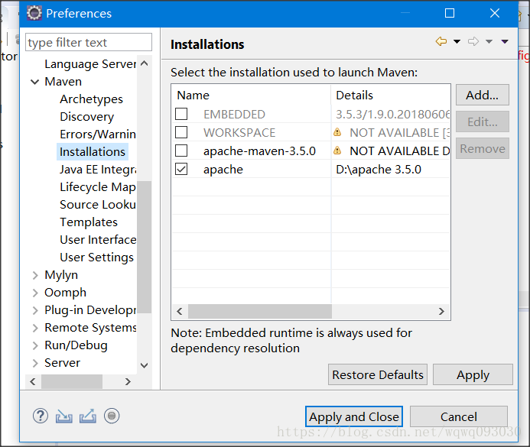Select Templates under Maven
Viewport: 530px width, 447px height.
click(89, 222)
